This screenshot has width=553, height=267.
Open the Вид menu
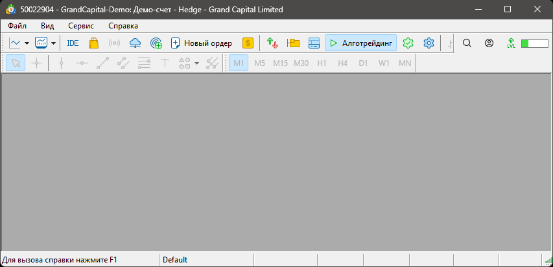[x=47, y=26]
